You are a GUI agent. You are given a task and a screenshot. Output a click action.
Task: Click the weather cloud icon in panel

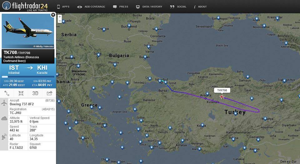4,118
